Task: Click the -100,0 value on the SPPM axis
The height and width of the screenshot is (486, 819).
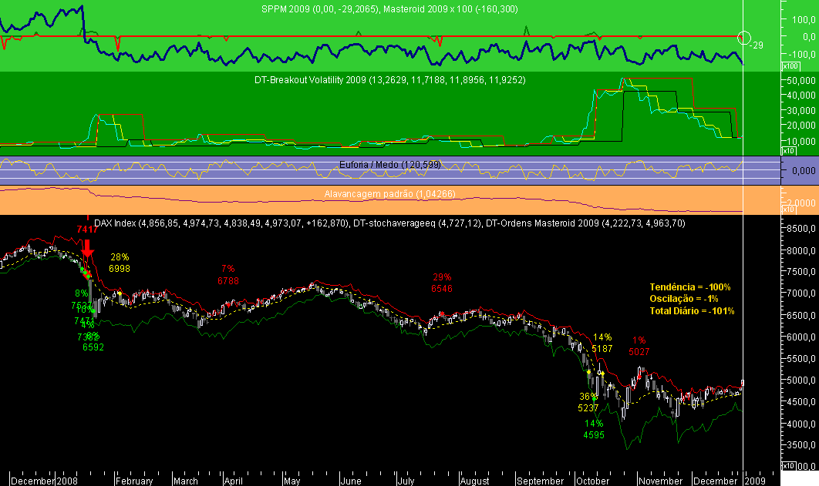Action: (x=803, y=54)
